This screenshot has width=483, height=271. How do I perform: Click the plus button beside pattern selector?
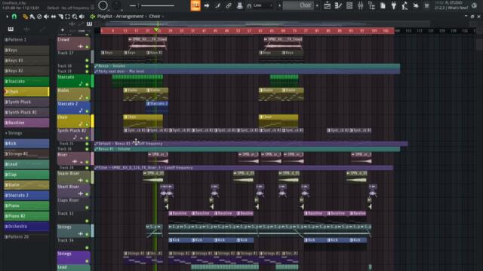pyautogui.click(x=317, y=5)
